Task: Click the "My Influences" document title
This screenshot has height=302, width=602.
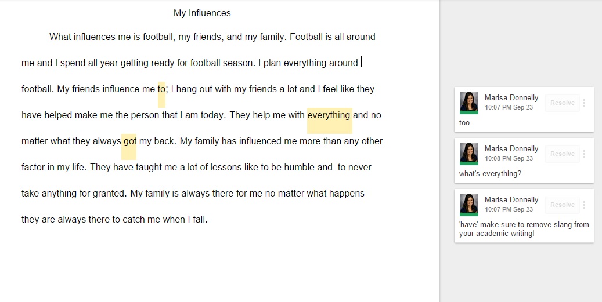Action: tap(202, 13)
